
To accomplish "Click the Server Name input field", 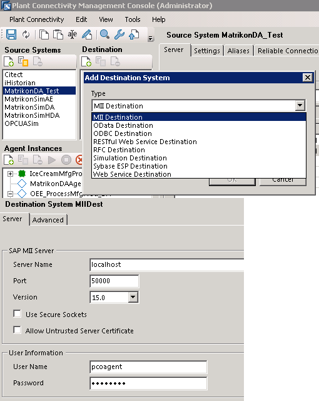I will pyautogui.click(x=167, y=264).
